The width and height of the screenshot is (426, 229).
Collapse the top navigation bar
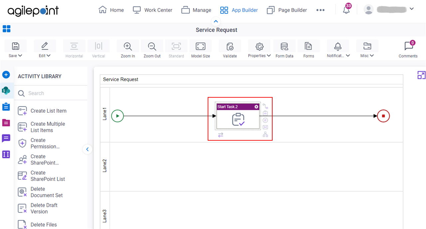point(216,22)
